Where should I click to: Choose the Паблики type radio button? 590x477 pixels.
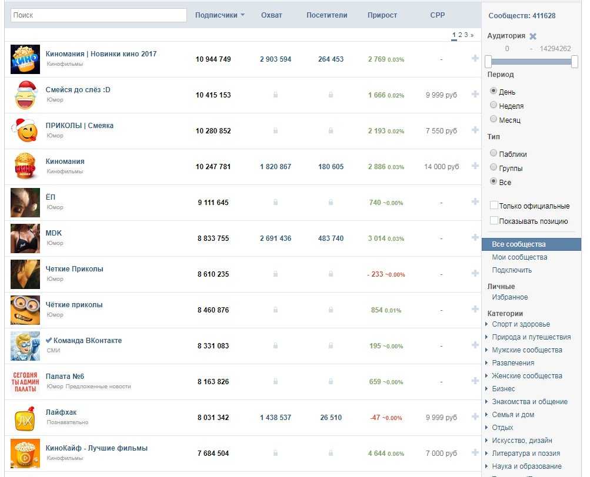pyautogui.click(x=494, y=154)
